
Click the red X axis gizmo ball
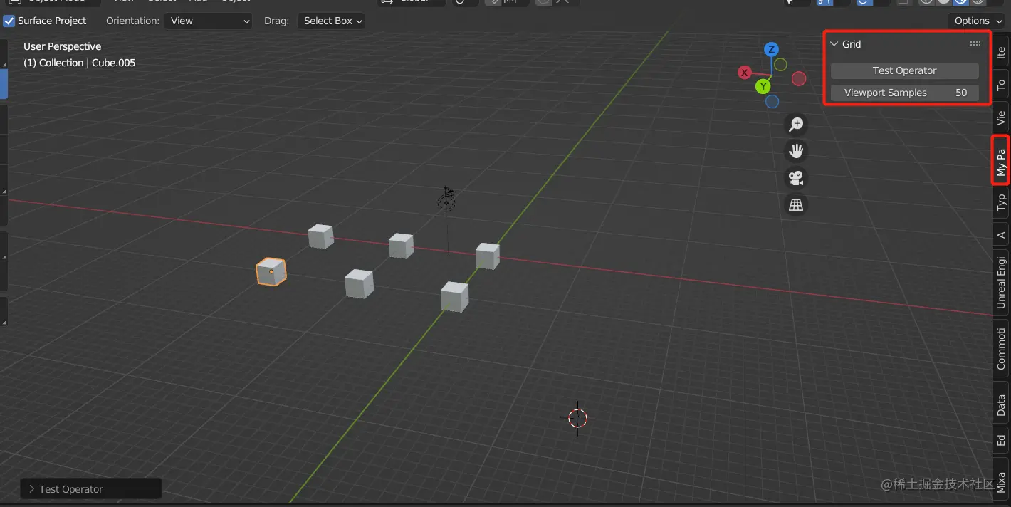745,73
